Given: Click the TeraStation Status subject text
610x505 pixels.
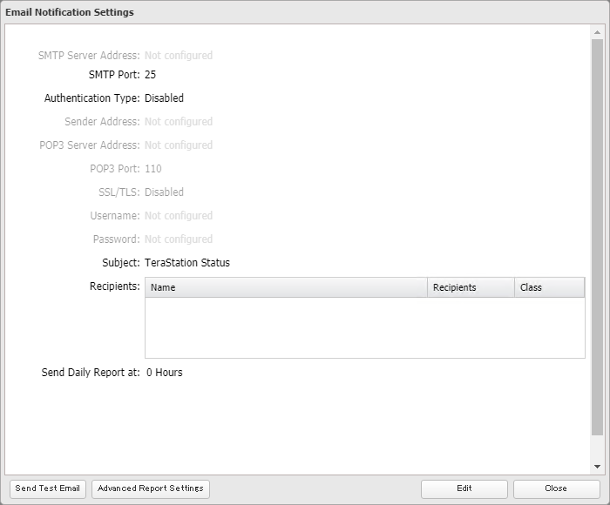Looking at the screenshot, I should (187, 262).
